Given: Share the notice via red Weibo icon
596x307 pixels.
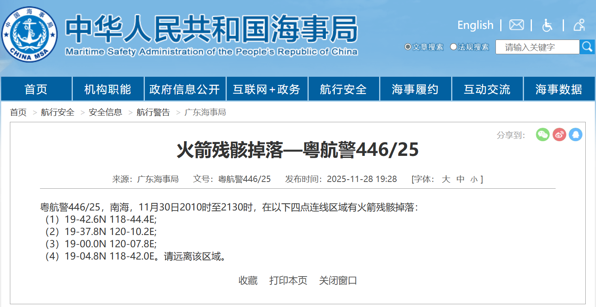Looking at the screenshot, I should click(x=559, y=135).
